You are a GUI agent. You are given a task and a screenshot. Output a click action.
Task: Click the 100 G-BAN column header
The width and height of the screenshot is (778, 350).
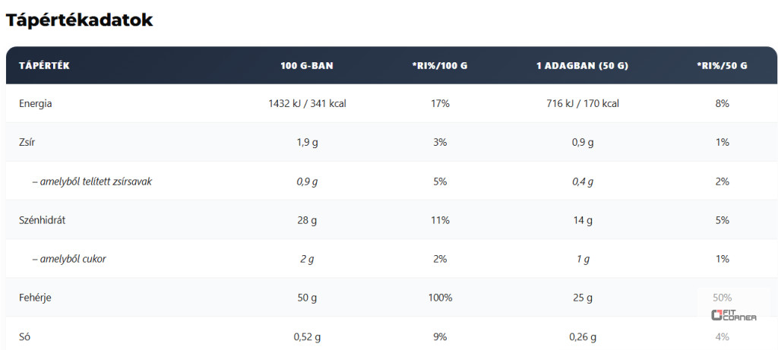pos(307,66)
